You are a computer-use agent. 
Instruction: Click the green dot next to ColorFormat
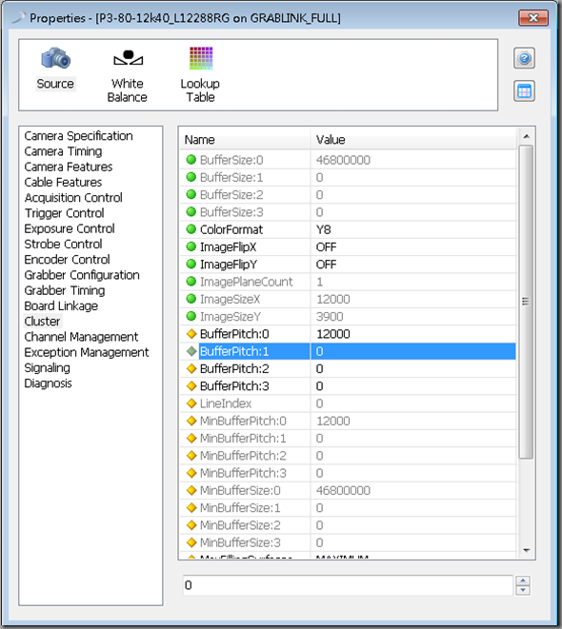coord(191,229)
